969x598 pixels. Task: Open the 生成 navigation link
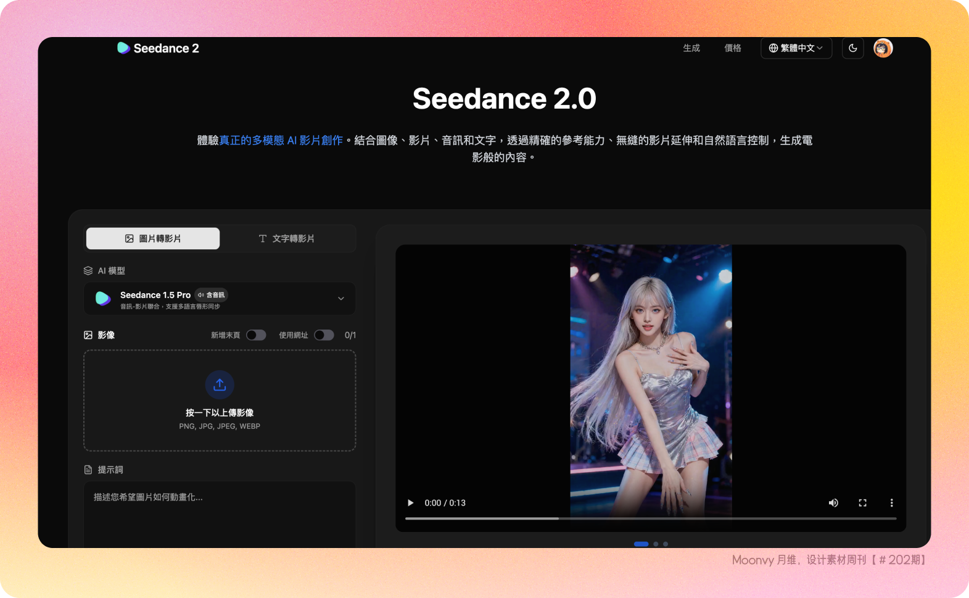pos(691,48)
